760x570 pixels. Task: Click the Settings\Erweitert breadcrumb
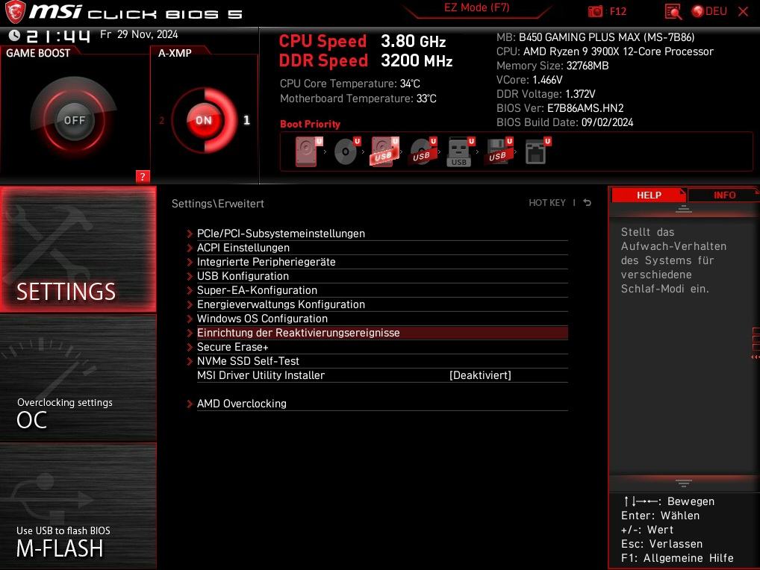tap(218, 204)
